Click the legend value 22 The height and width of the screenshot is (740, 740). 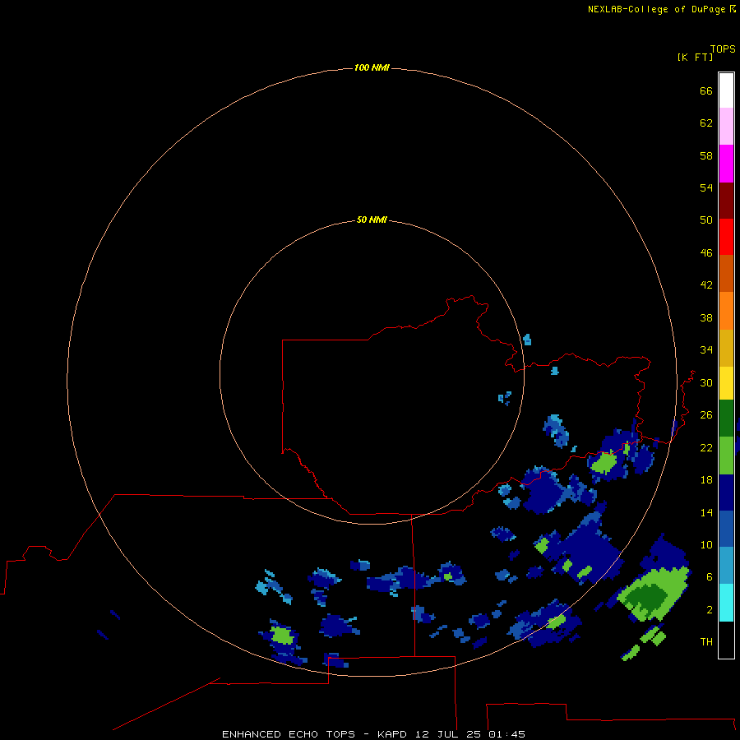click(706, 447)
